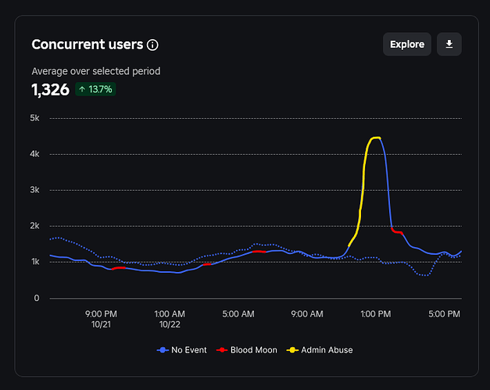Toggle the Blood Moon legend series
Screen dimensions: 490x390
tap(246, 350)
